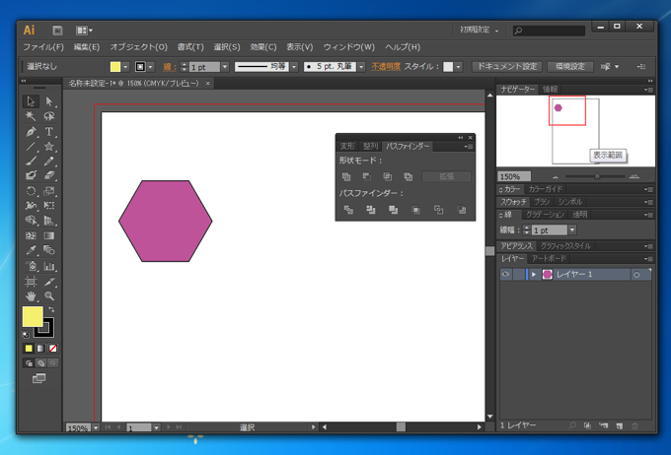Set paint mode to None
The width and height of the screenshot is (671, 455).
[52, 349]
